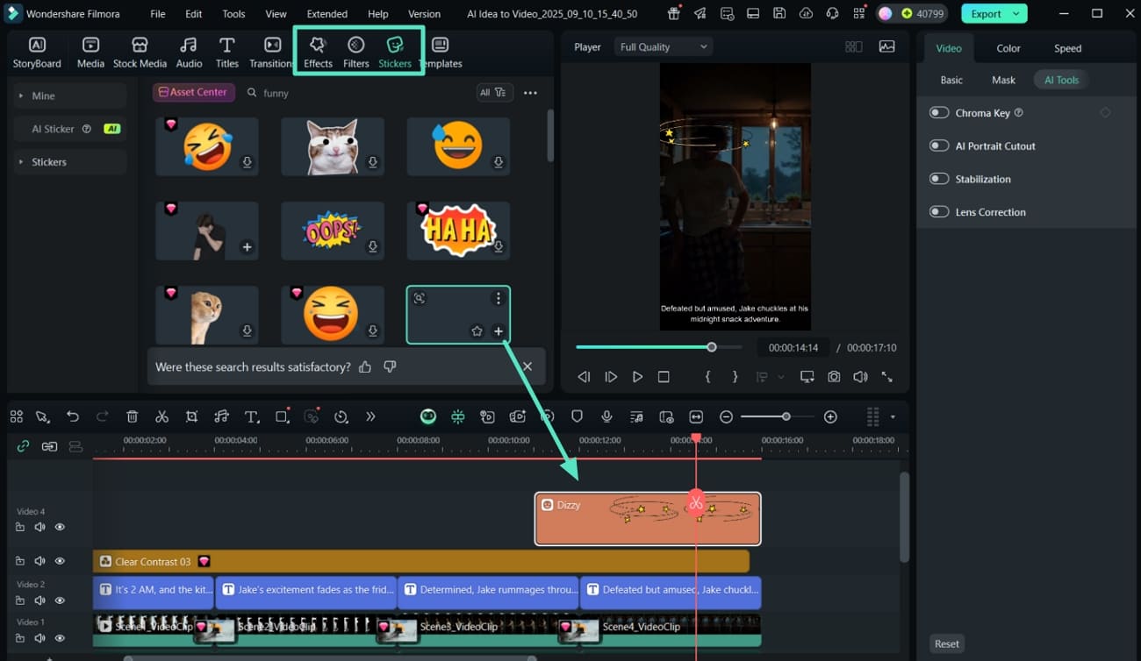Click the Asset Center button
This screenshot has width=1141, height=661.
[192, 92]
